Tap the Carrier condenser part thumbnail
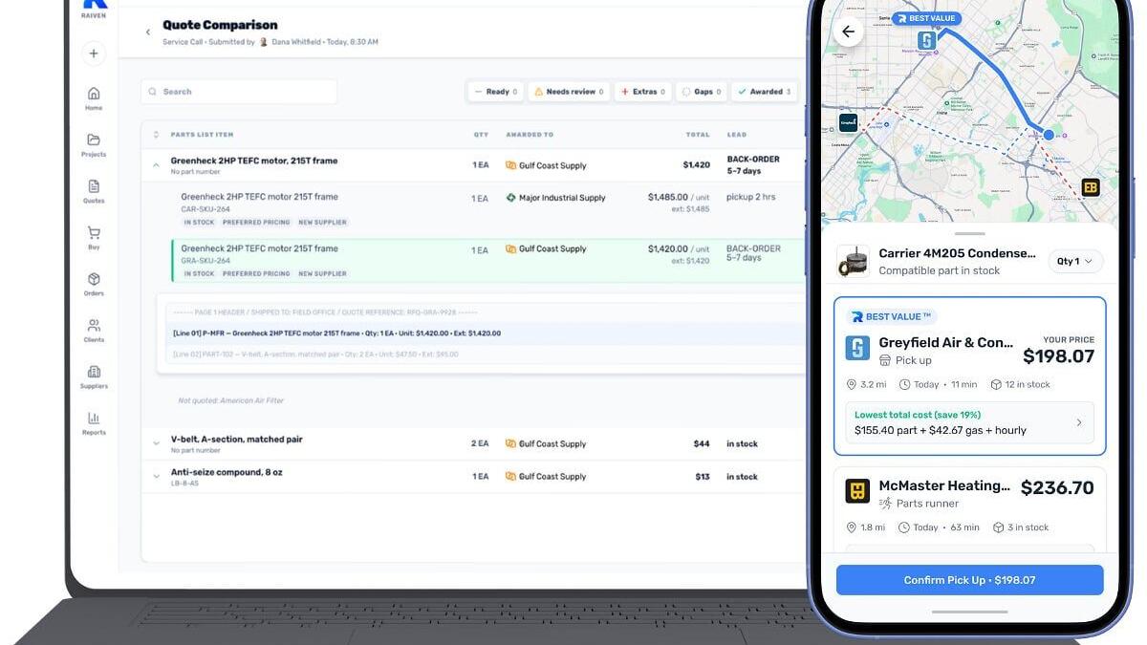 pos(853,262)
